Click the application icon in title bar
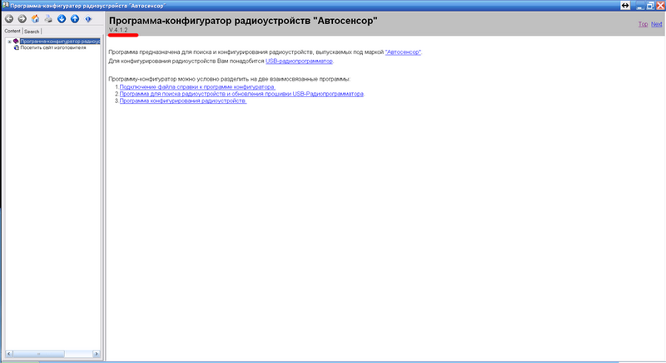The image size is (666, 363). [5, 5]
